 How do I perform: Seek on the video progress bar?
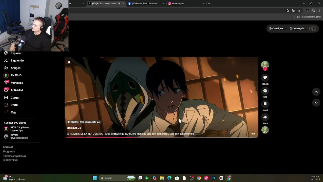161,137
